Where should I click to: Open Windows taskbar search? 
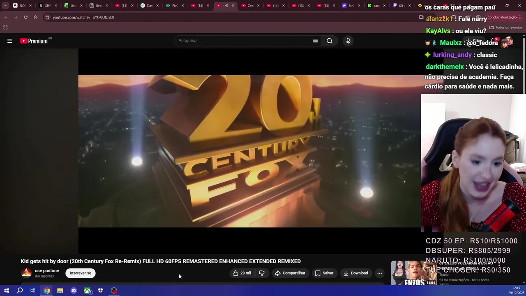[19, 291]
